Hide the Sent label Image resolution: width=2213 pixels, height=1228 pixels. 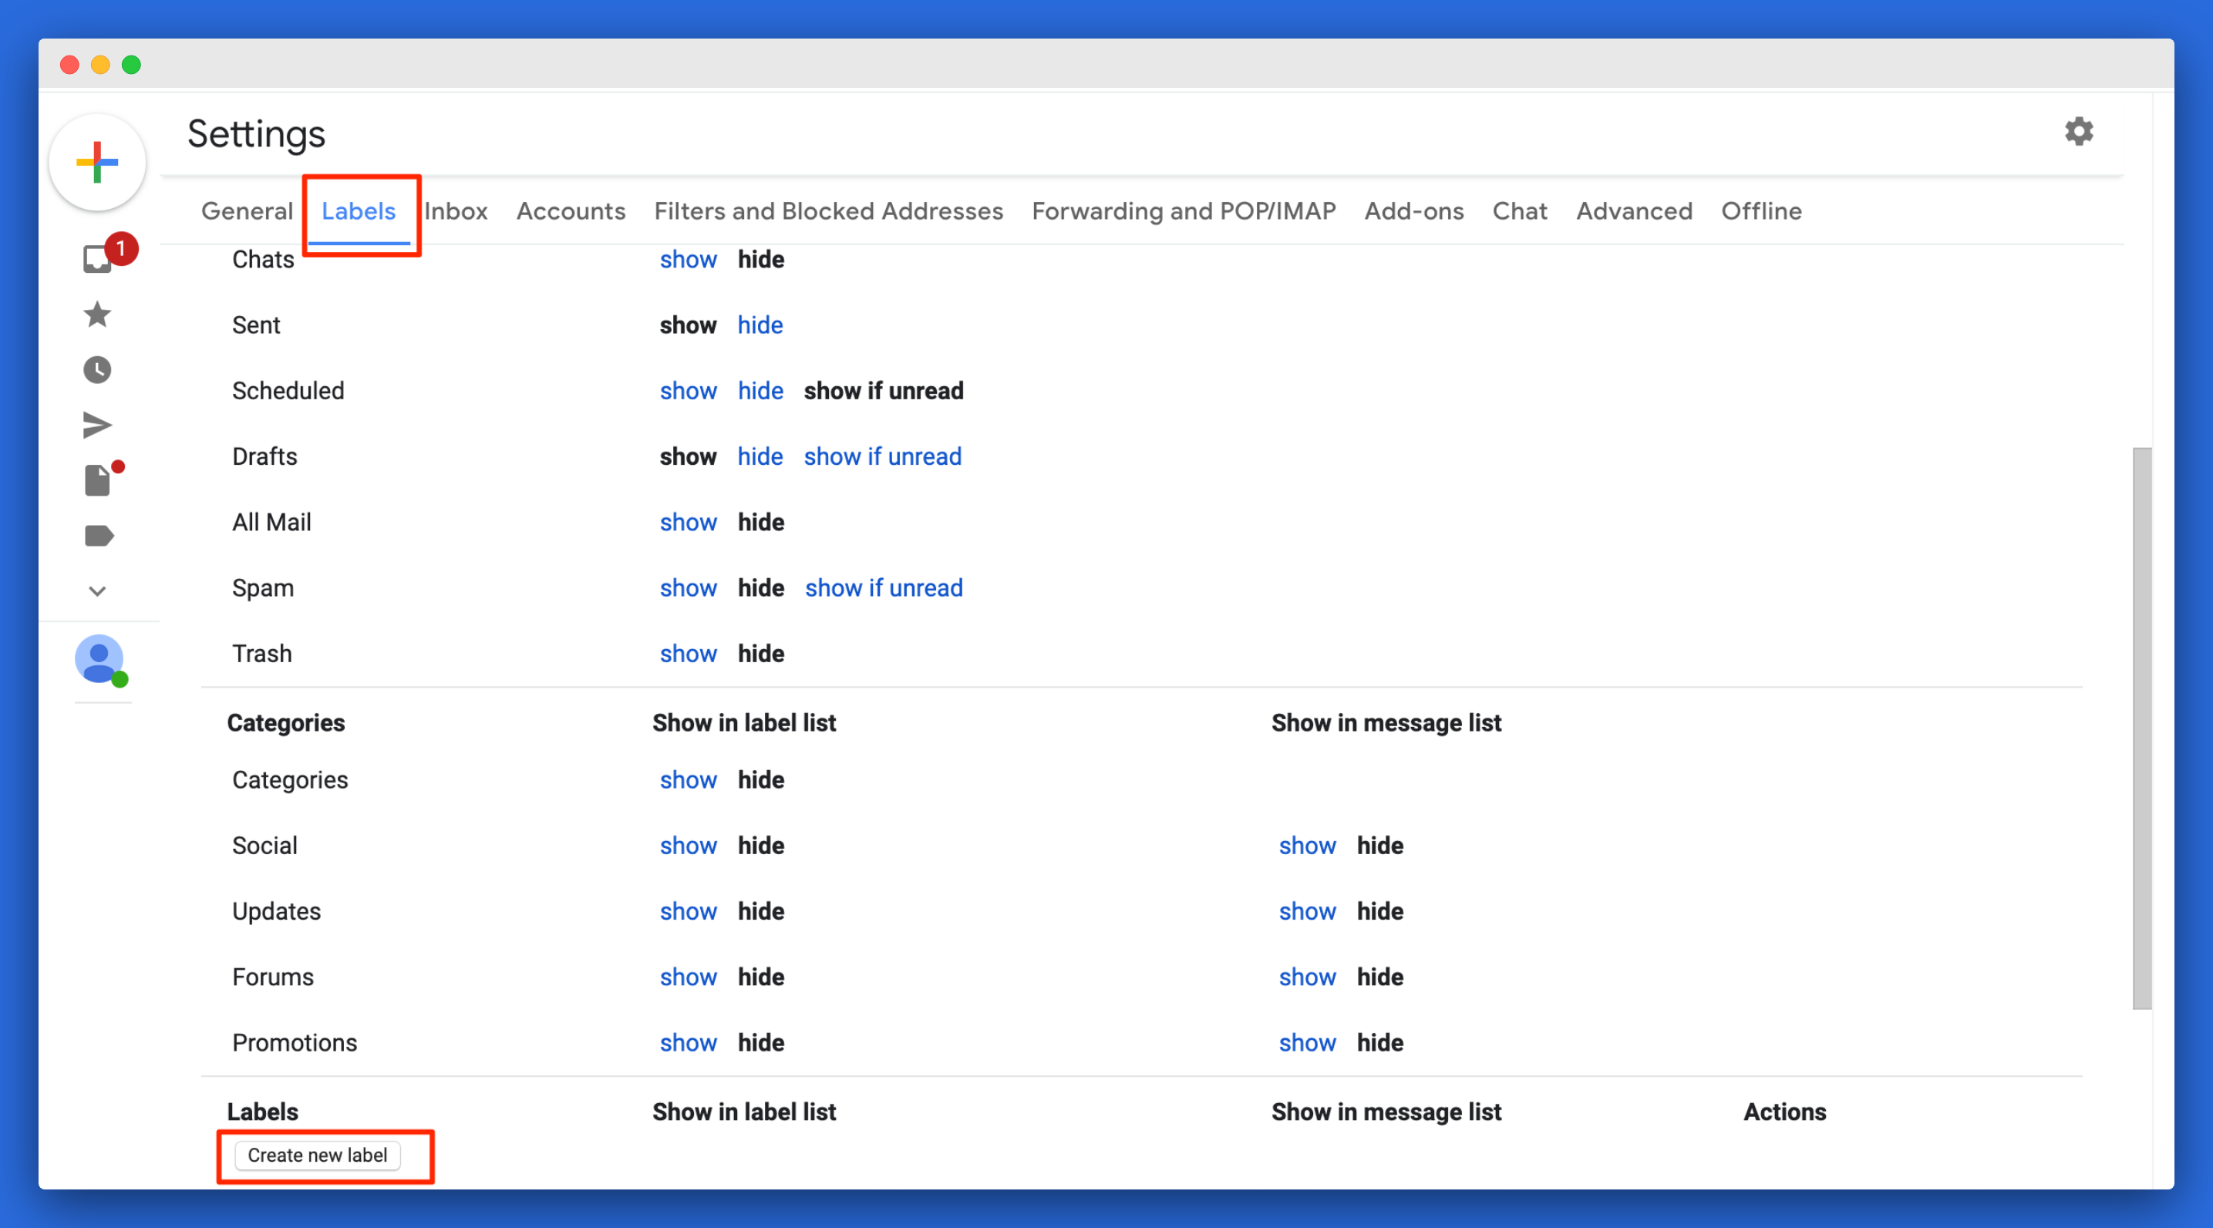click(760, 325)
